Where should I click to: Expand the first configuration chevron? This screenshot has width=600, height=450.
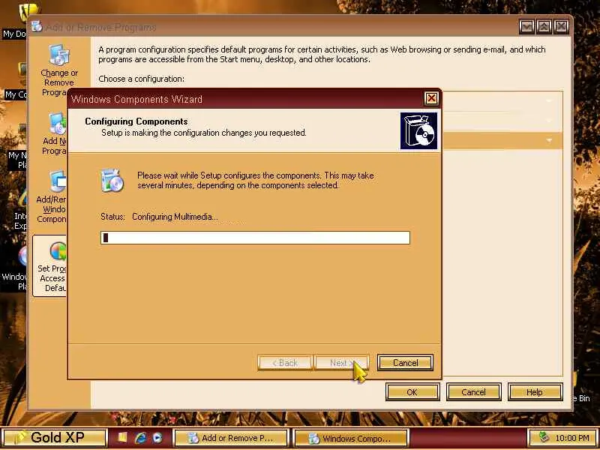coord(549,101)
